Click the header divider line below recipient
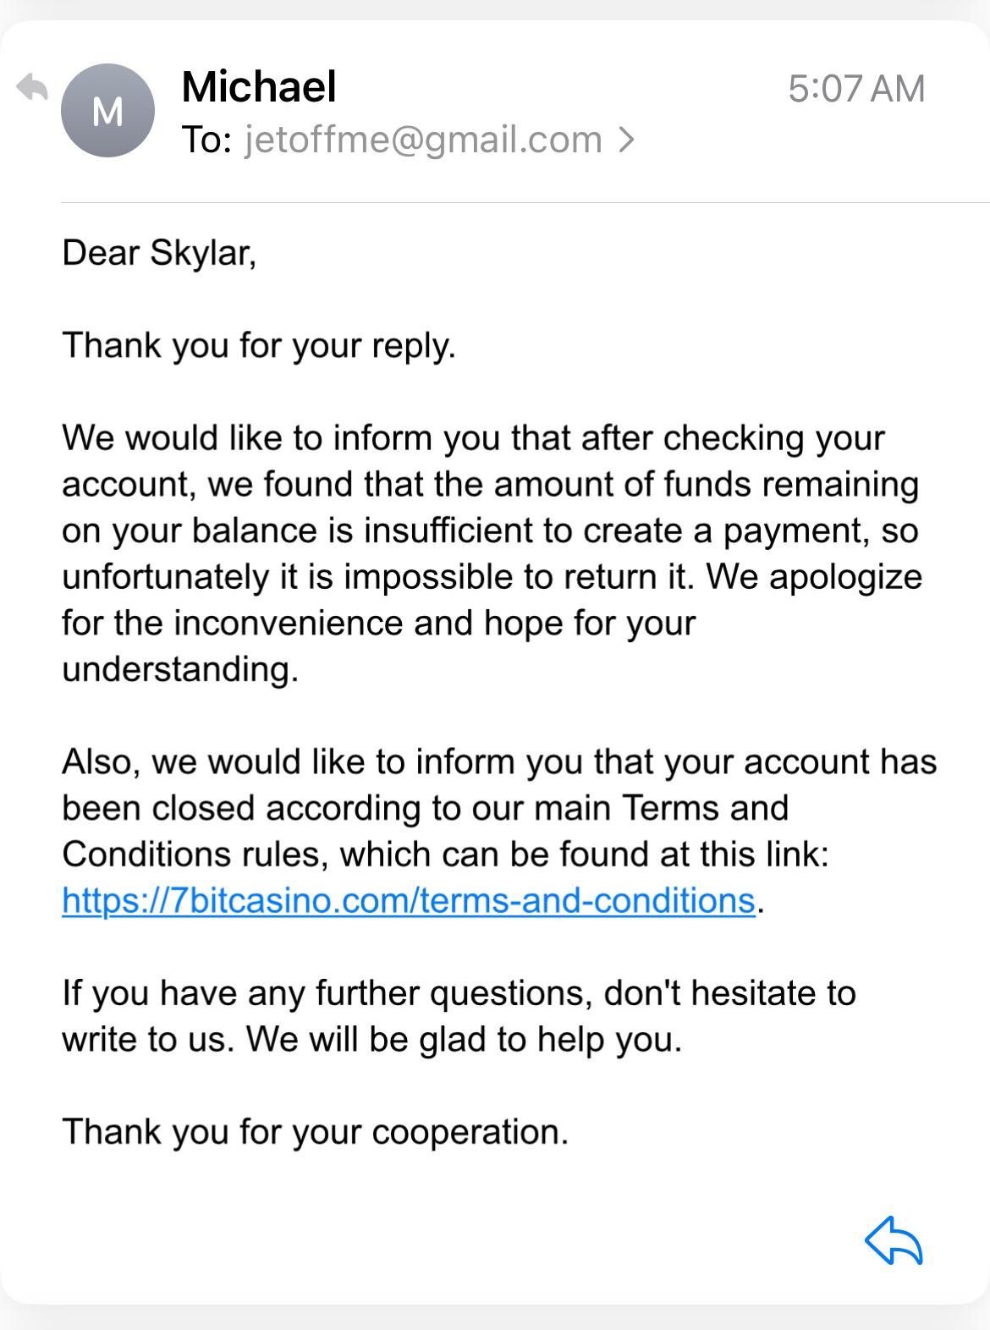Screen dimensions: 990x1330 pyautogui.click(x=525, y=203)
